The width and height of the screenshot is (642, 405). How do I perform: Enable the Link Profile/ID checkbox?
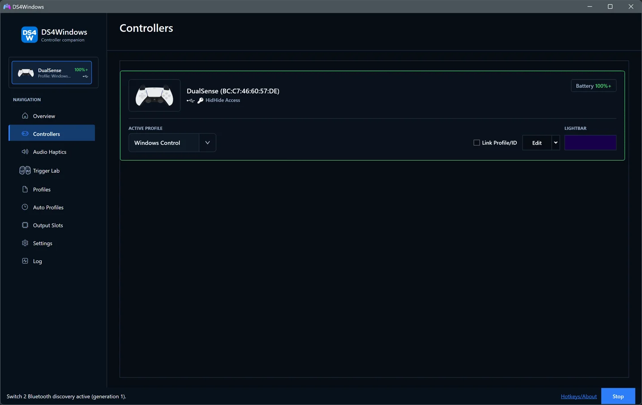477,143
